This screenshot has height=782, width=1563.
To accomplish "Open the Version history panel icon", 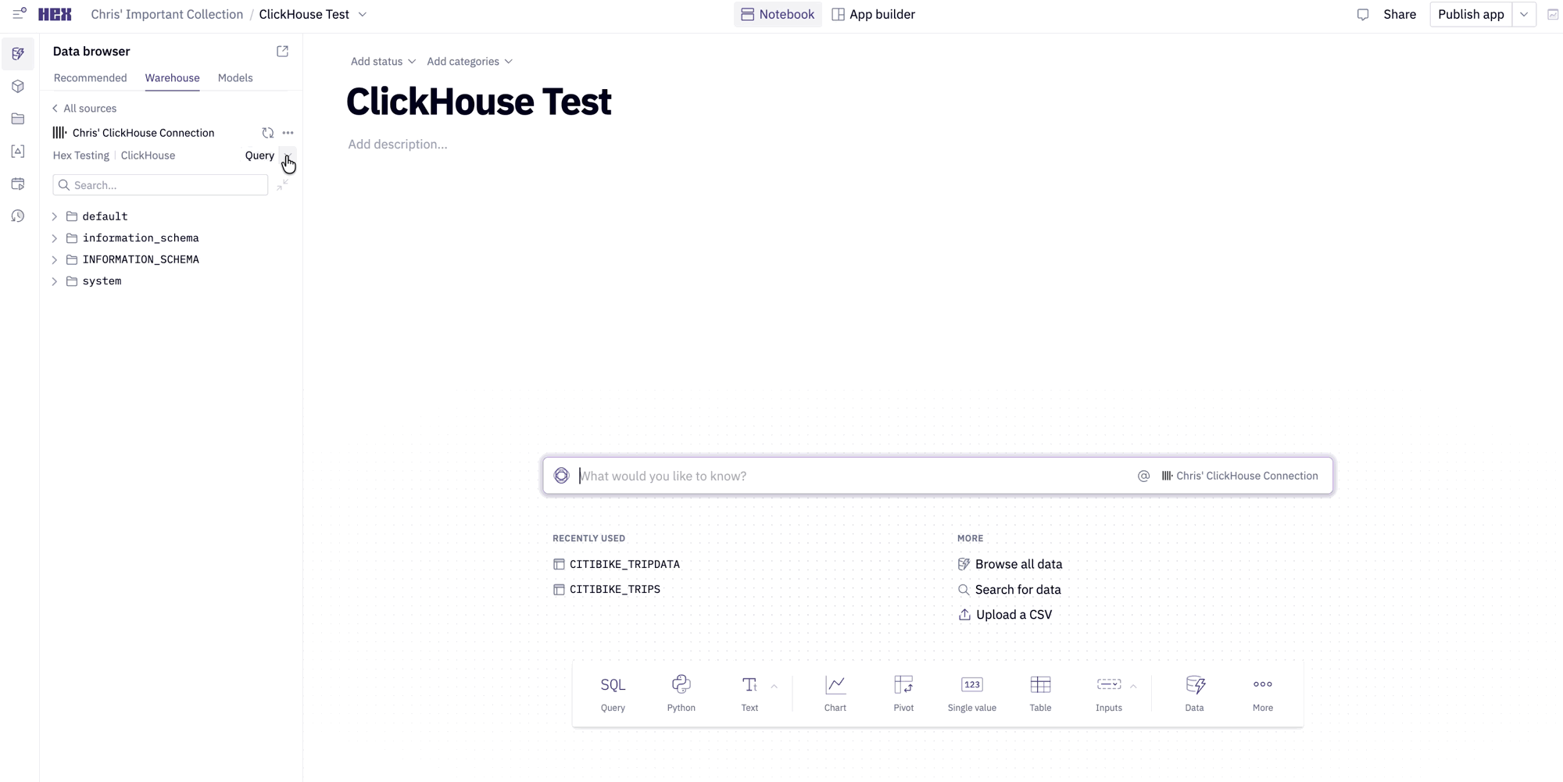I will click(x=18, y=216).
